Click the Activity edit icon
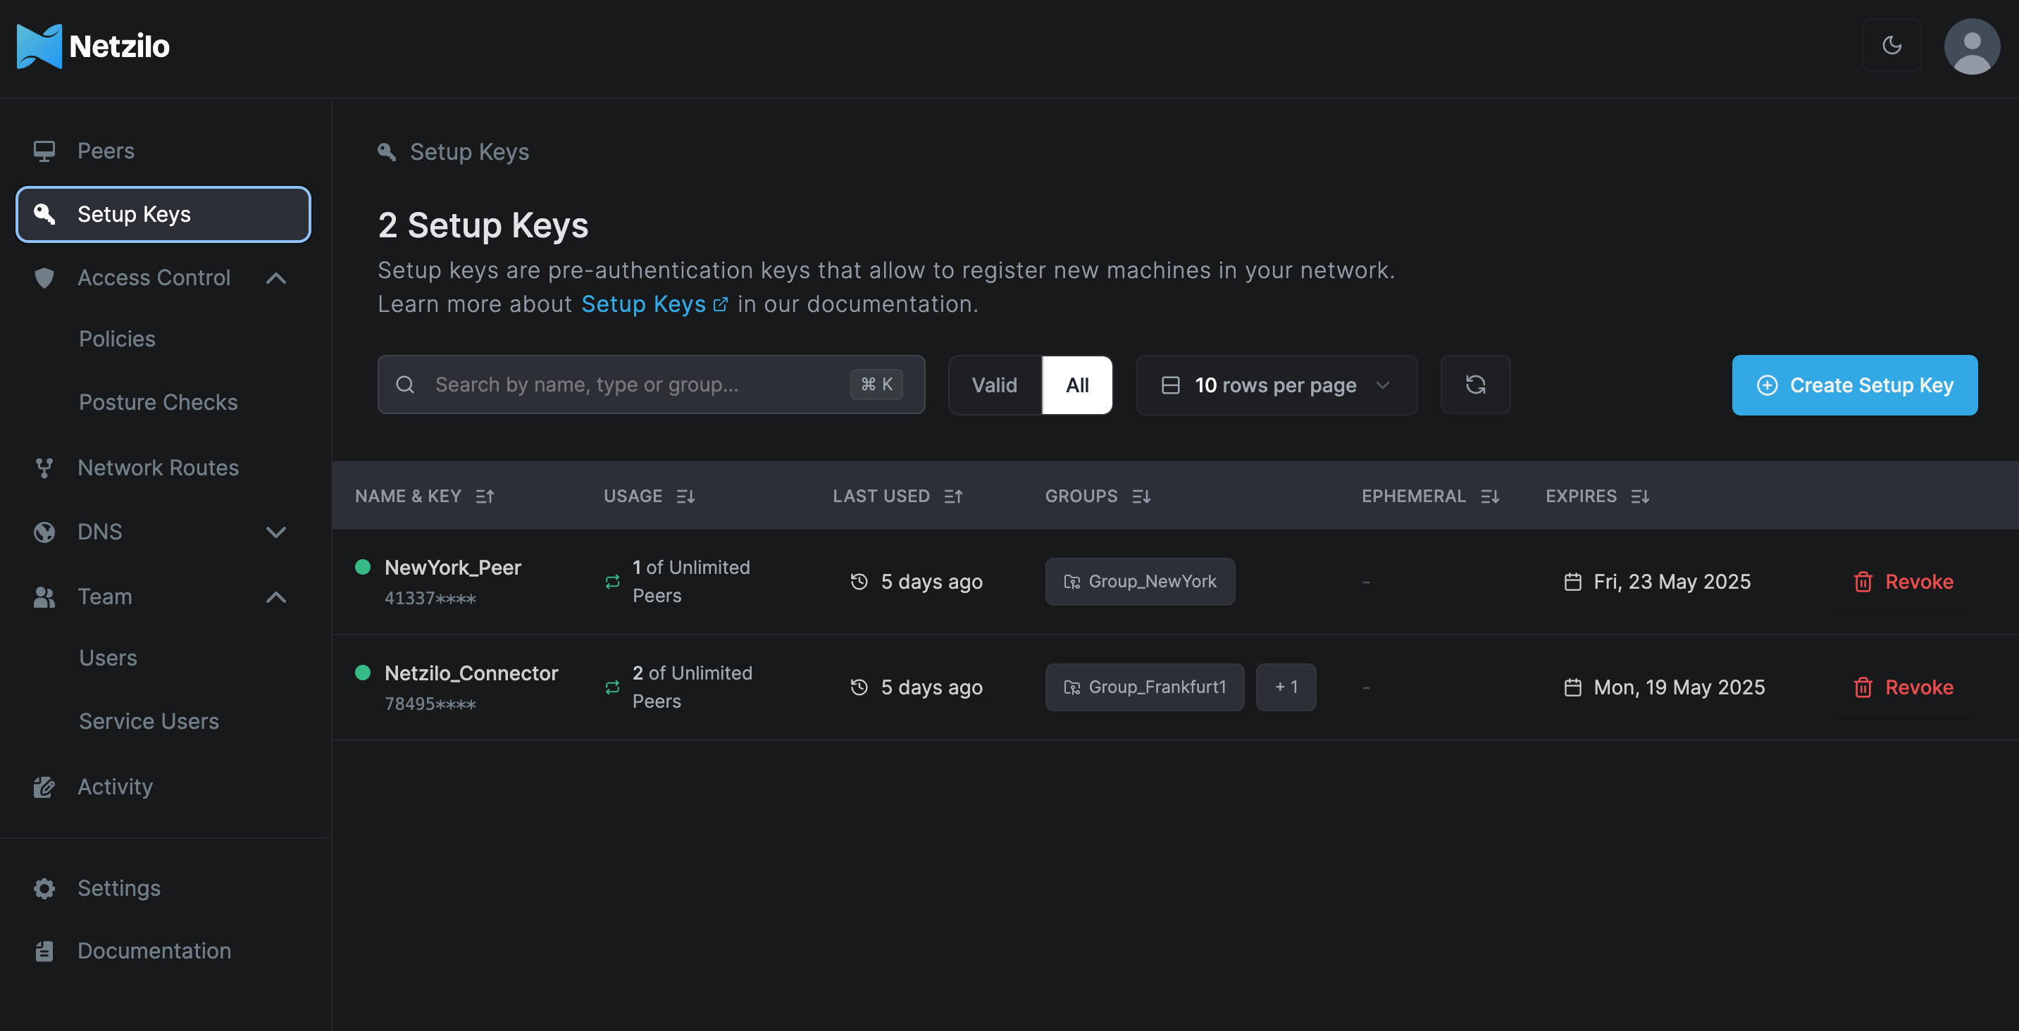This screenshot has width=2019, height=1031. (44, 787)
